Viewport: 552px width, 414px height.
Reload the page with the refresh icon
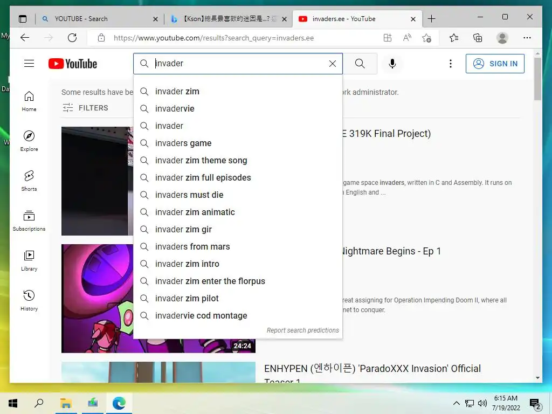point(72,38)
